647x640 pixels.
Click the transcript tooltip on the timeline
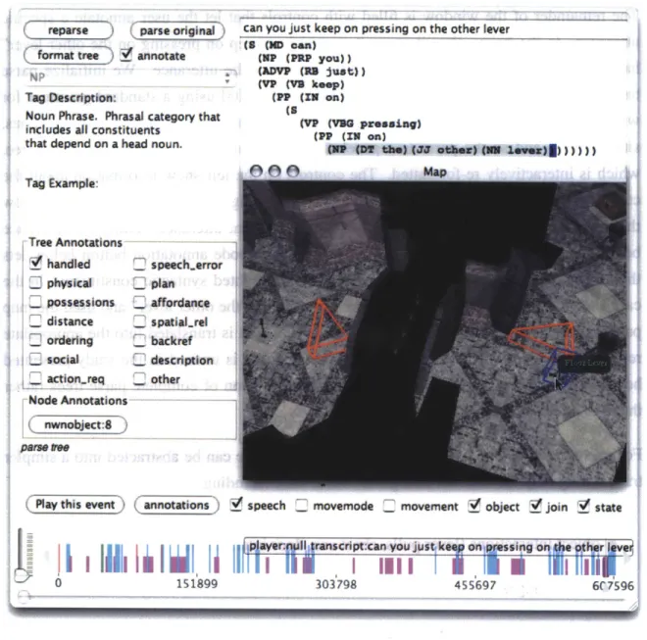point(438,546)
